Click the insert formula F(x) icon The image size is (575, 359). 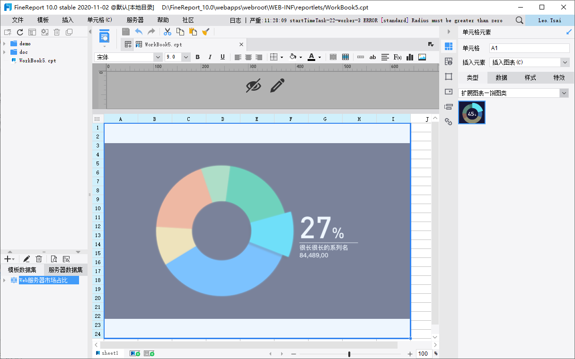[x=398, y=57]
